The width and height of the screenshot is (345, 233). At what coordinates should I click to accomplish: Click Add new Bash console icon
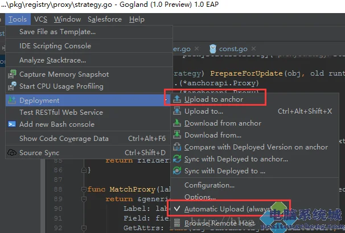[x=12, y=124]
